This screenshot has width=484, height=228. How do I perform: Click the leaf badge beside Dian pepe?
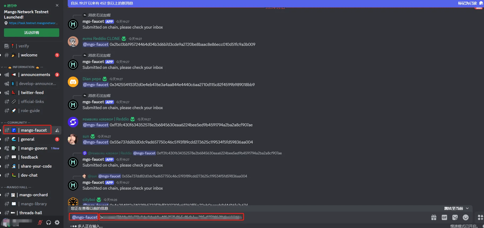[105, 79]
